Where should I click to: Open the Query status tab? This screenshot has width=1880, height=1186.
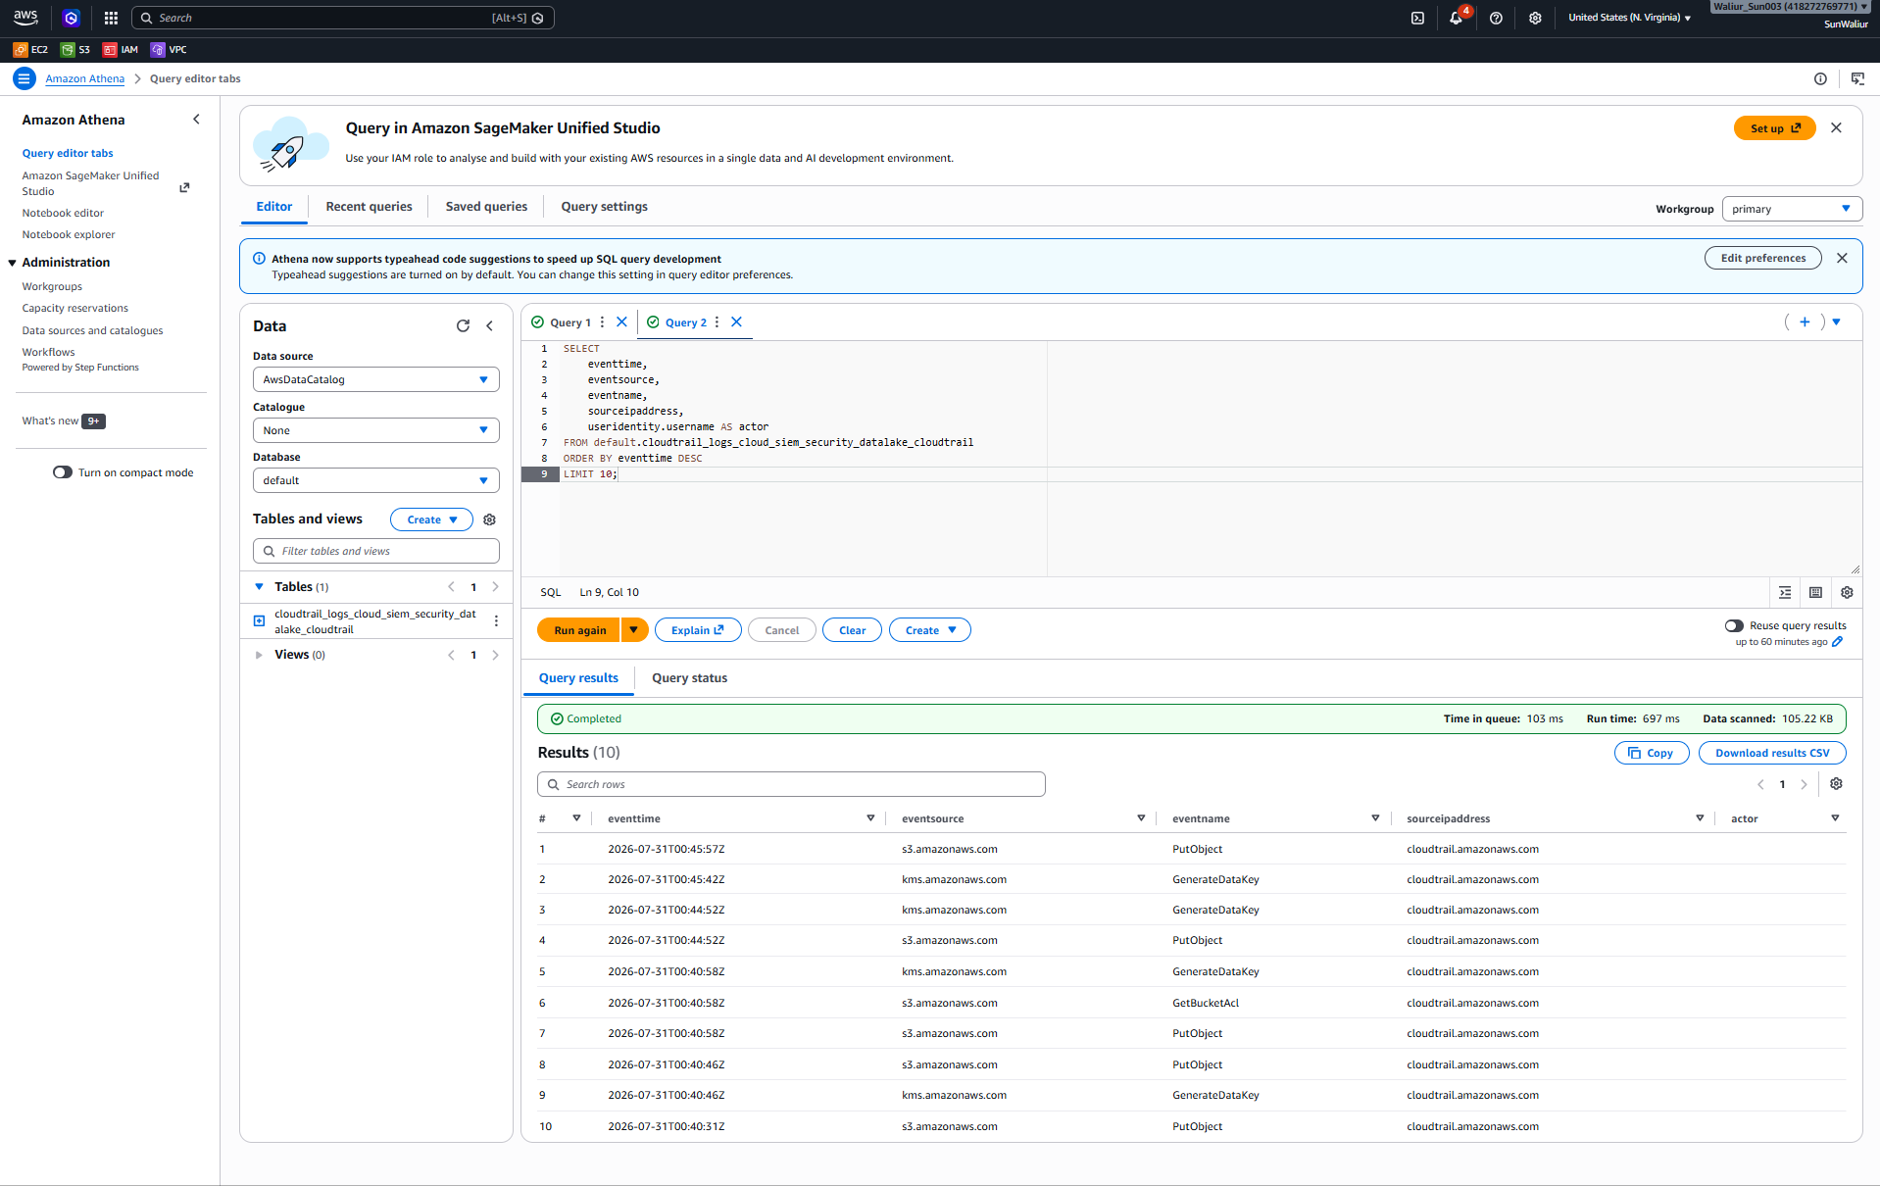pos(690,678)
